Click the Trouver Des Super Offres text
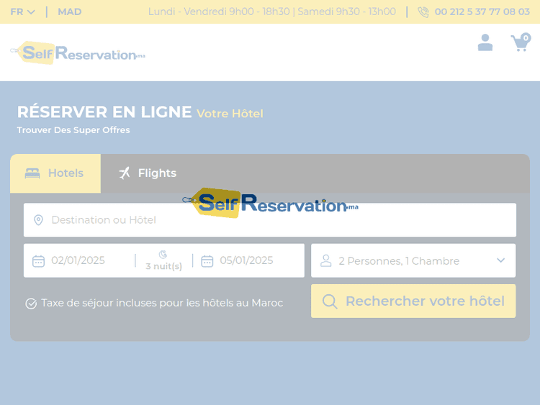Screen dimensions: 540x405 coord(73,130)
